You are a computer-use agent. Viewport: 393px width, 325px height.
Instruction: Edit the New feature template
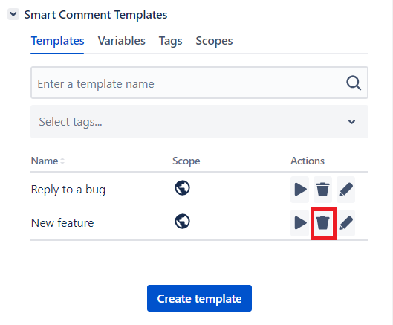(345, 223)
